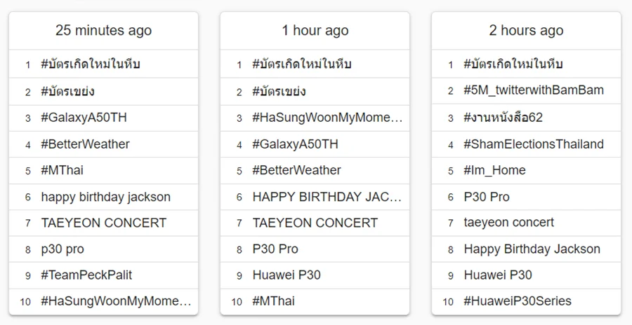This screenshot has width=632, height=325.
Task: Click #BetterWeather in 25 minutes ago list
Action: coord(86,144)
